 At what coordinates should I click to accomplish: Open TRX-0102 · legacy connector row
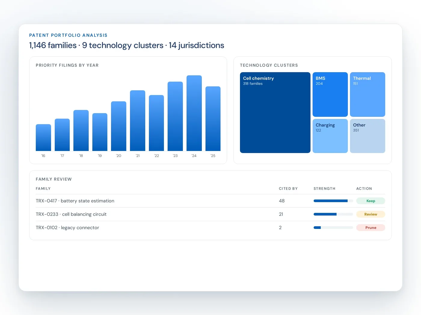point(210,228)
